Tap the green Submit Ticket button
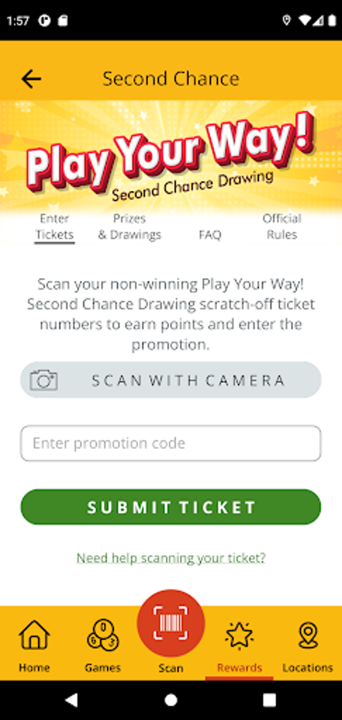 (171, 507)
